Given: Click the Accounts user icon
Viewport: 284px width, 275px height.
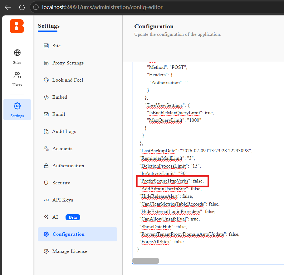Looking at the screenshot, I should 46,149.
